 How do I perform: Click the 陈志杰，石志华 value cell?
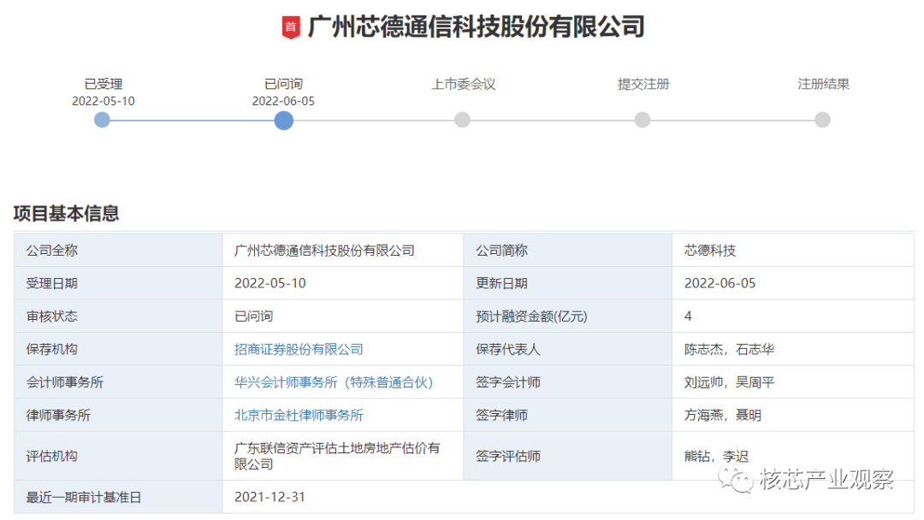(x=792, y=349)
